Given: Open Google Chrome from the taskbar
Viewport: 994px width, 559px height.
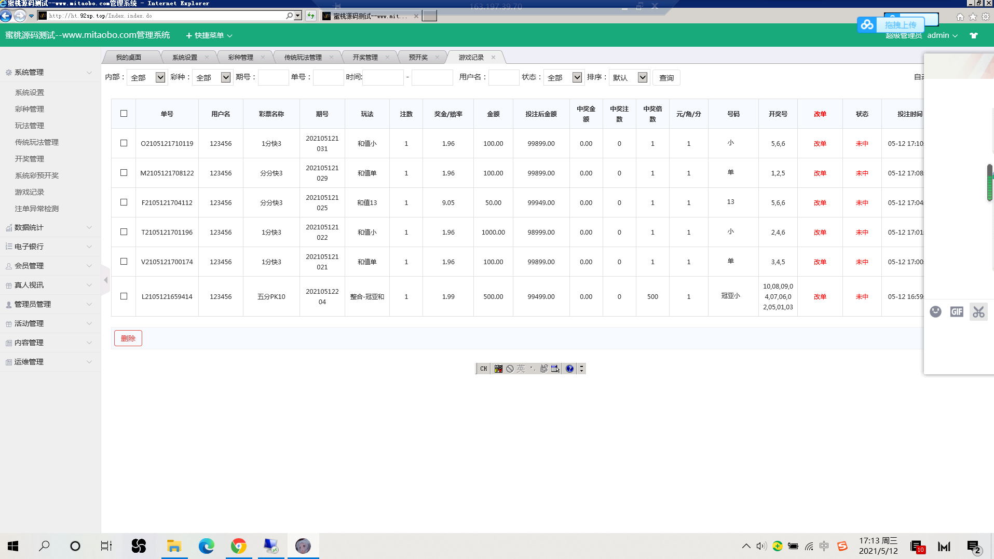Looking at the screenshot, I should [239, 546].
